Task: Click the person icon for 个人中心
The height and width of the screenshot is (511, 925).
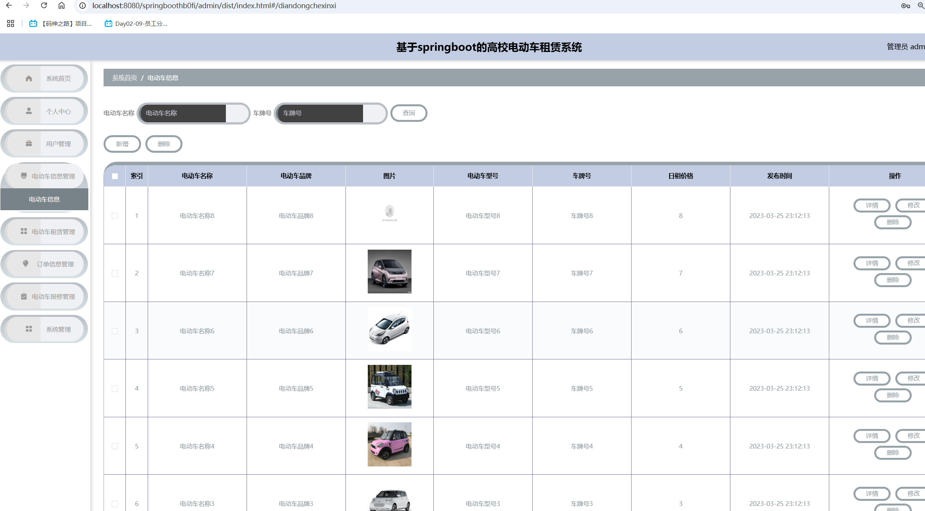Action: coord(29,111)
